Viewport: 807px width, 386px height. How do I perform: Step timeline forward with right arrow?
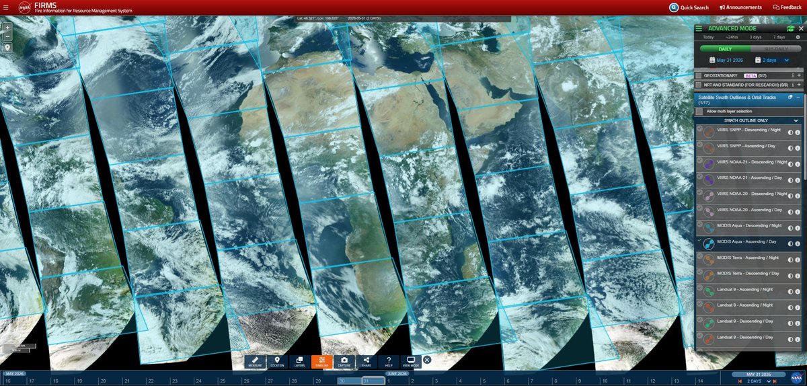775,381
